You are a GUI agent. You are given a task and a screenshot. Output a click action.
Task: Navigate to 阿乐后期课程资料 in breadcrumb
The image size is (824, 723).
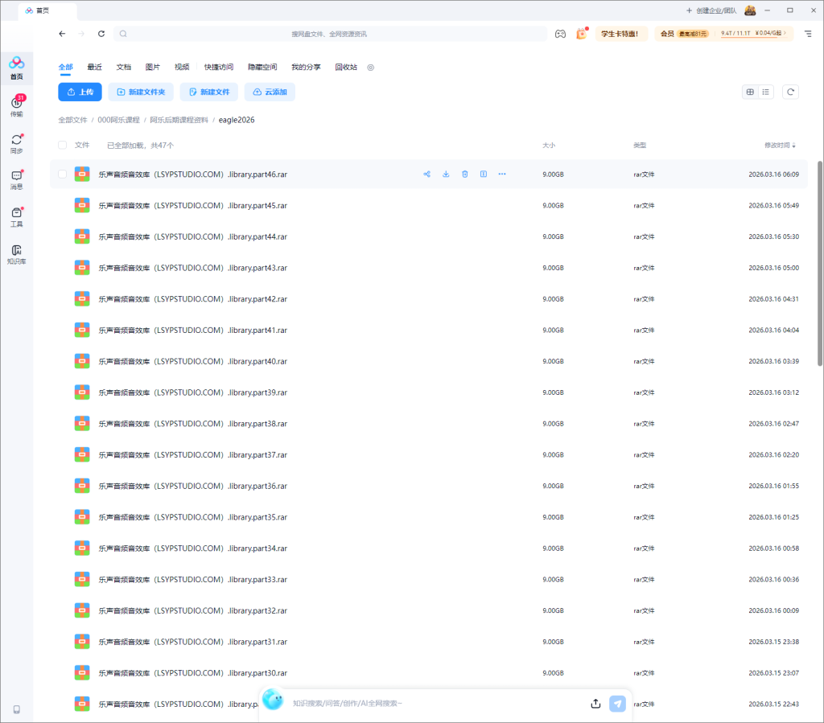point(179,120)
